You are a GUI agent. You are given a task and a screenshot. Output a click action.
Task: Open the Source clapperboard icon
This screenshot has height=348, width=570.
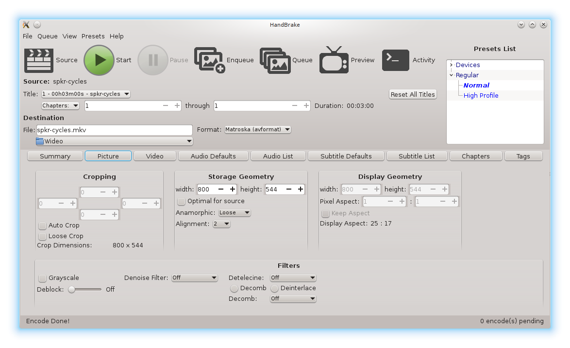(x=38, y=60)
